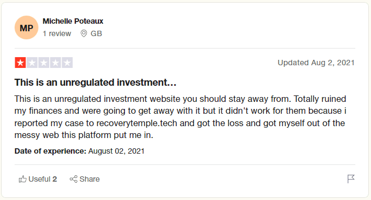This screenshot has height=200, width=371.
Task: Click the fifth grey star
Action: click(x=67, y=63)
